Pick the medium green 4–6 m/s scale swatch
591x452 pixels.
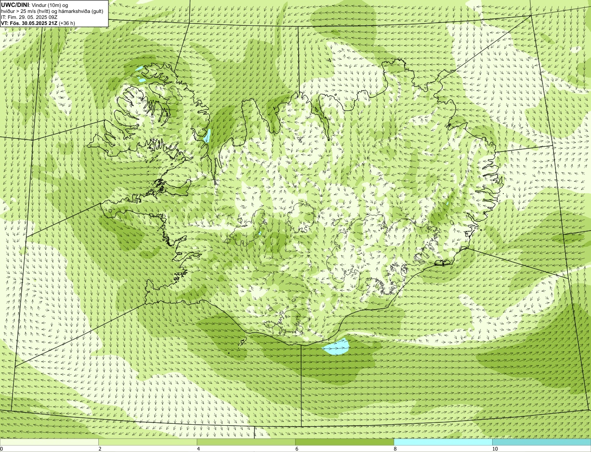point(246,442)
